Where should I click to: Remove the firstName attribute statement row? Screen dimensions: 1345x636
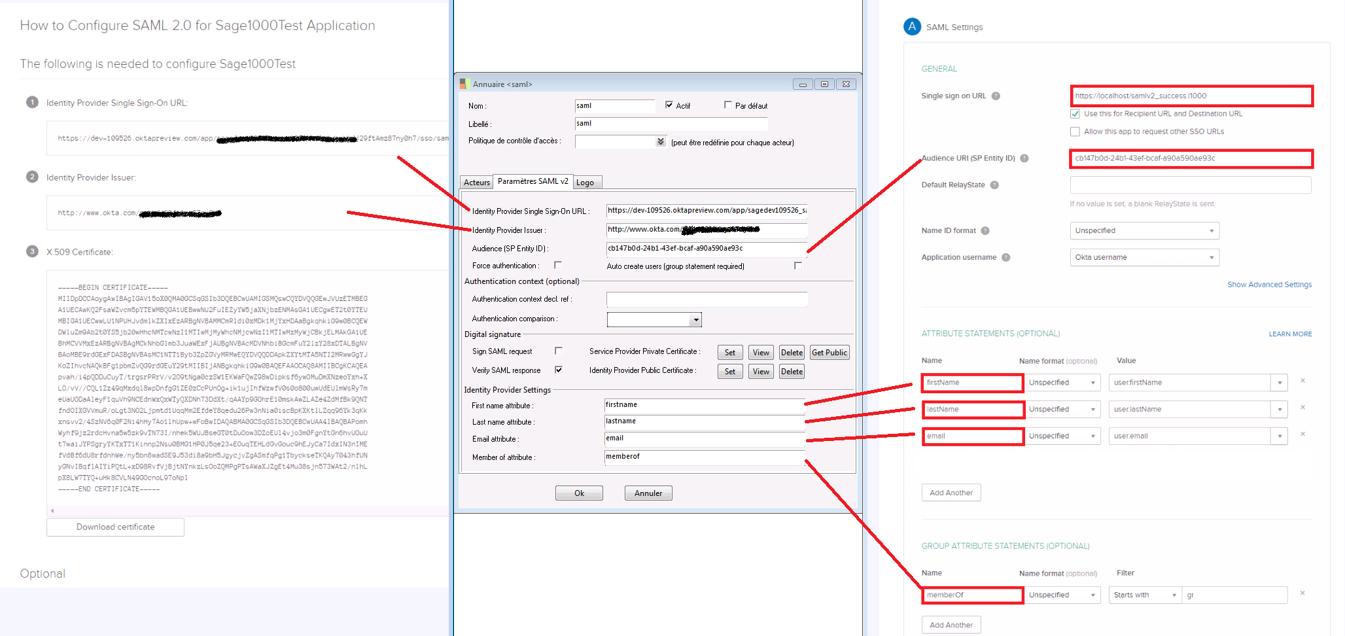point(1302,381)
